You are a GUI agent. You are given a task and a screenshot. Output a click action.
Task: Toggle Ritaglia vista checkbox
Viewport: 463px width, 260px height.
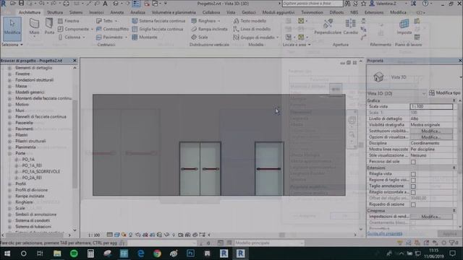click(x=413, y=174)
